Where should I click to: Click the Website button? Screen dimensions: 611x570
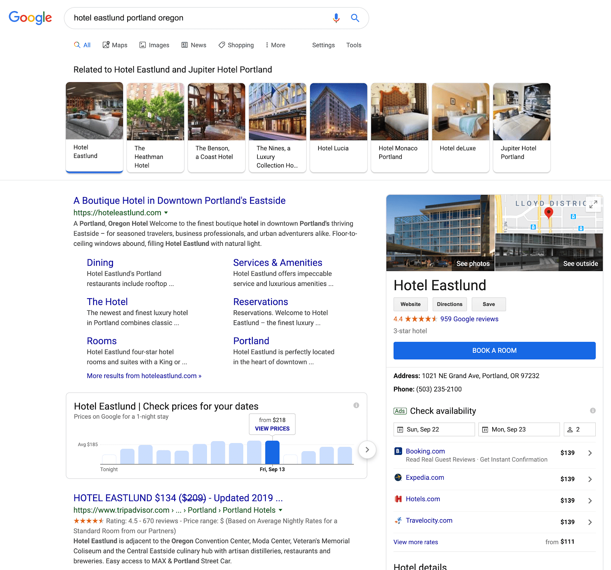pos(411,304)
